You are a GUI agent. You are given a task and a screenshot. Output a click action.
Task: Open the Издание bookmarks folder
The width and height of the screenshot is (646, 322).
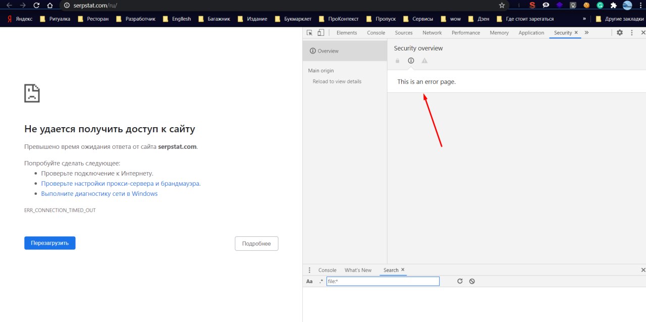click(x=252, y=19)
